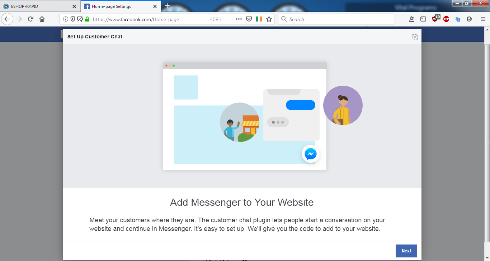The width and height of the screenshot is (490, 261).
Task: Click the green secure connection padlock
Action: [87, 19]
